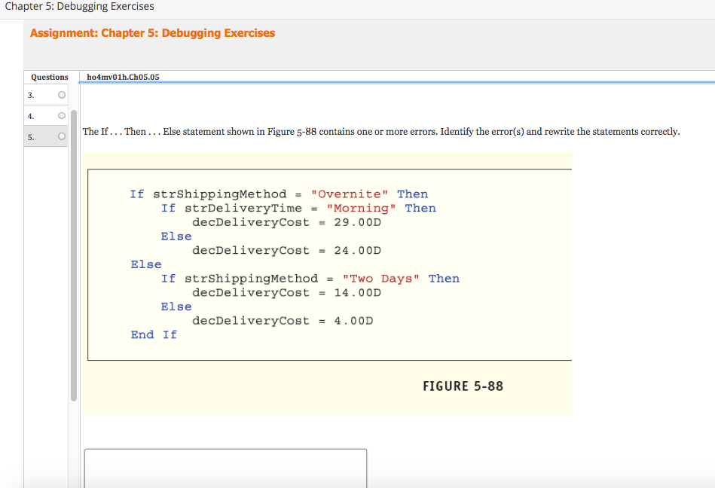The image size is (715, 488).
Task: Click the "Overnite" string in code
Action: (x=350, y=194)
